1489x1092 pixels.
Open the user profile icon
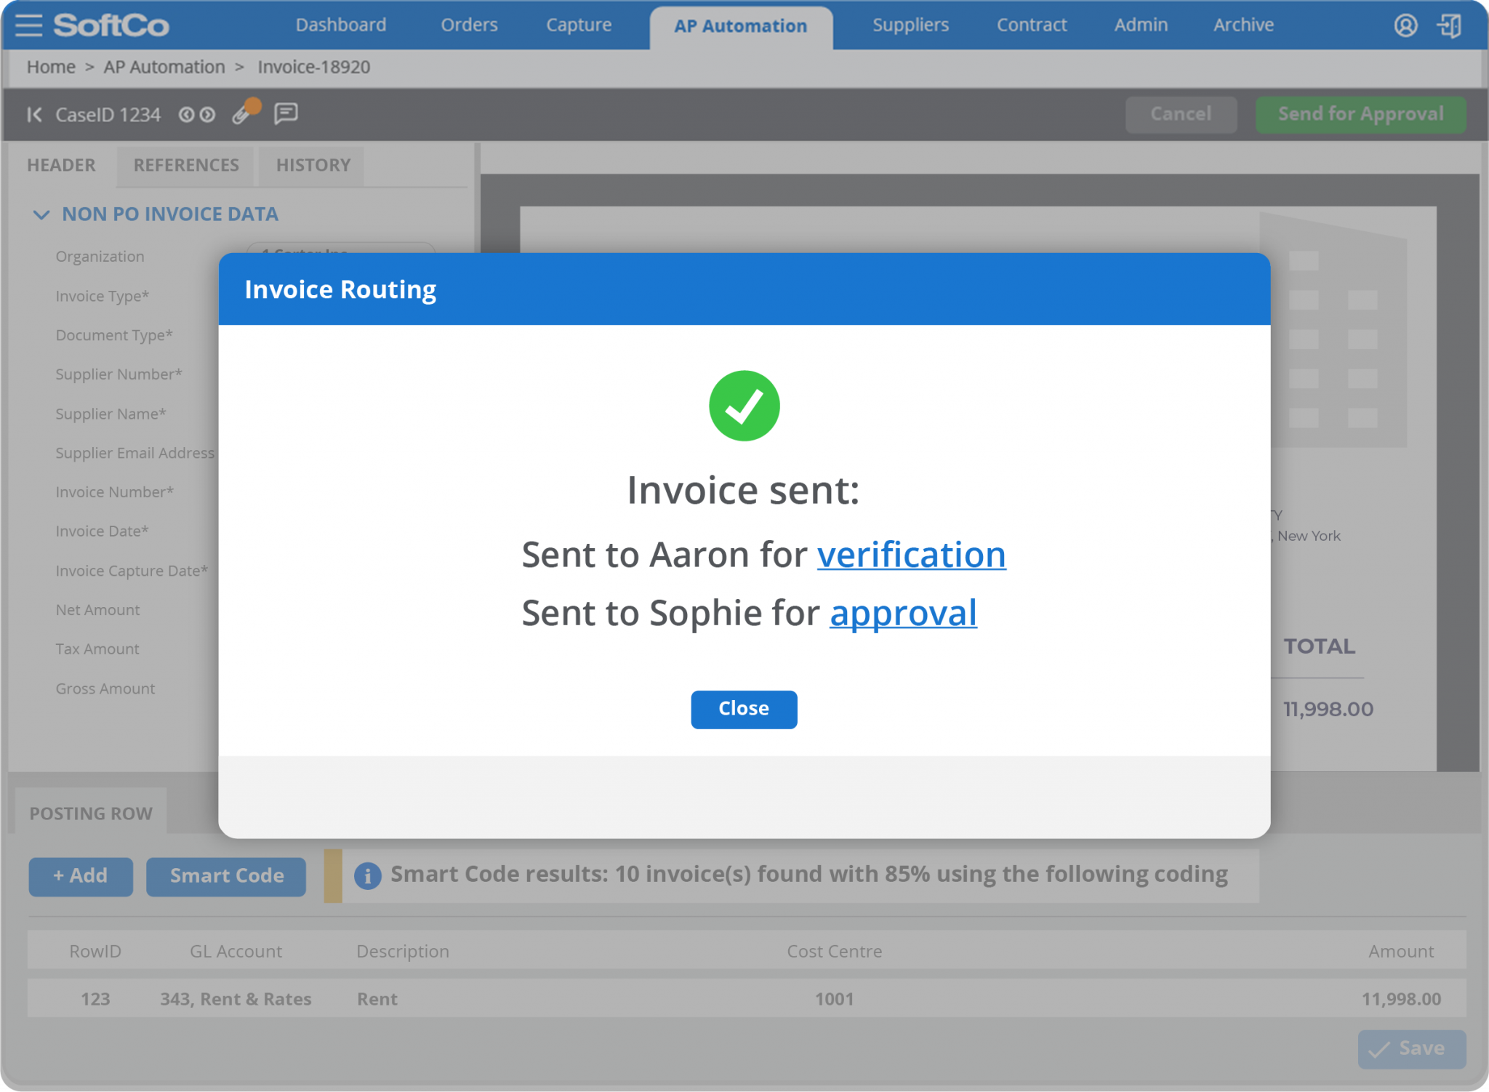[1406, 25]
